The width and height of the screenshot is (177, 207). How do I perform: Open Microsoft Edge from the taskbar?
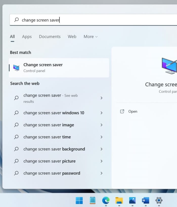point(106,200)
